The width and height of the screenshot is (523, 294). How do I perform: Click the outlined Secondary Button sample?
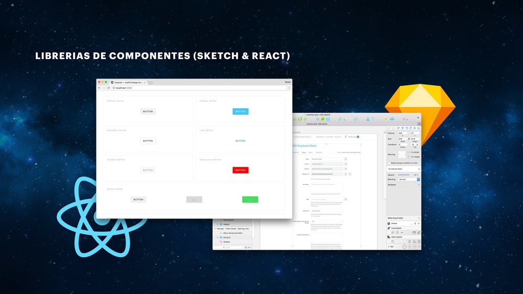pos(148,141)
